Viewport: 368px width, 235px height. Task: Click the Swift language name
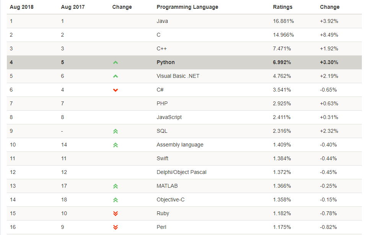(x=163, y=158)
